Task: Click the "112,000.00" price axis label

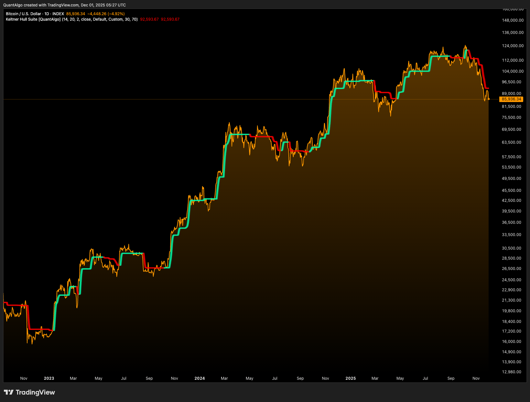Action: click(513, 60)
